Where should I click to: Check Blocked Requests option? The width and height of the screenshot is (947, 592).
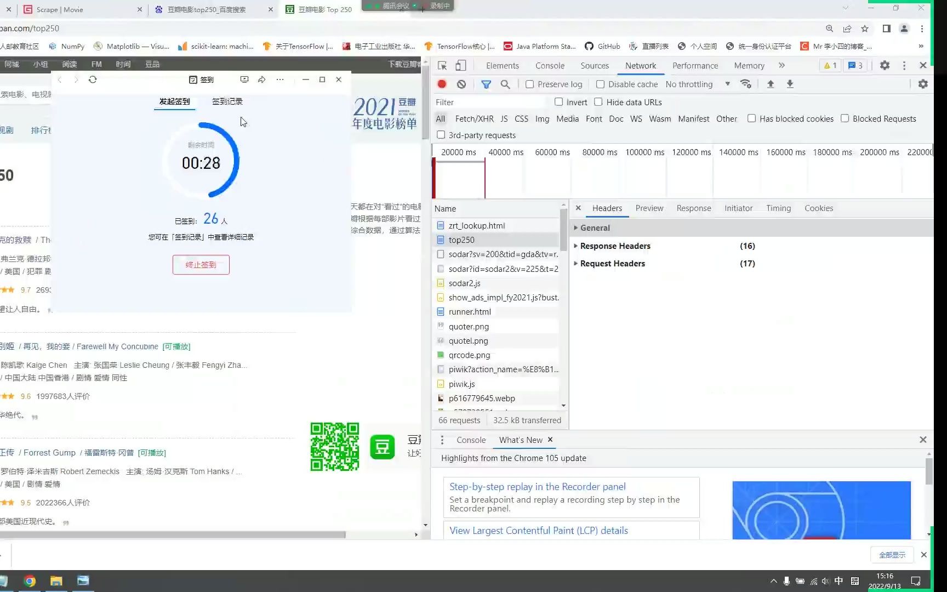pos(845,118)
